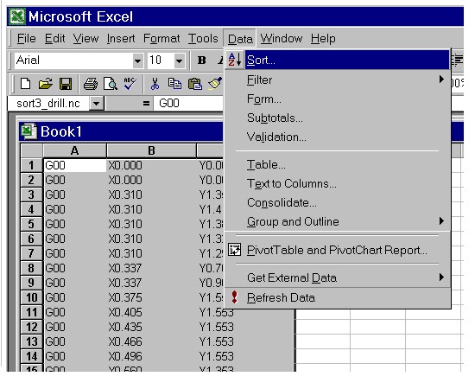Select column A header
Screen dimensions: 475x389
(74, 150)
